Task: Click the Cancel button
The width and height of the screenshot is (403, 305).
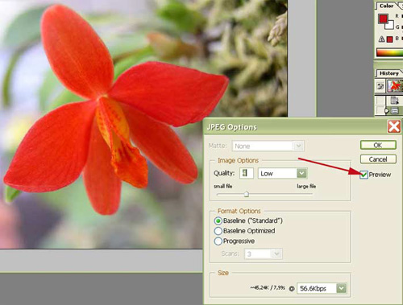Action: 378,159
